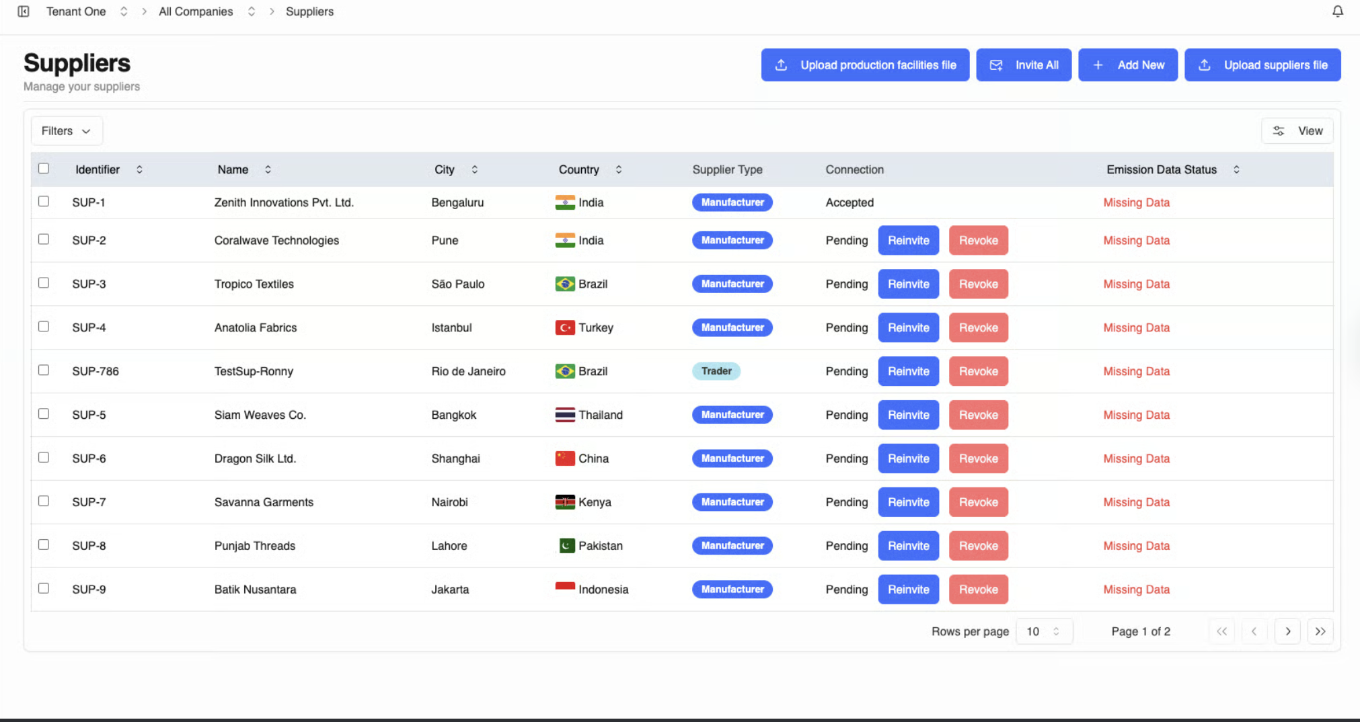
Task: Open the View column settings
Action: point(1297,131)
